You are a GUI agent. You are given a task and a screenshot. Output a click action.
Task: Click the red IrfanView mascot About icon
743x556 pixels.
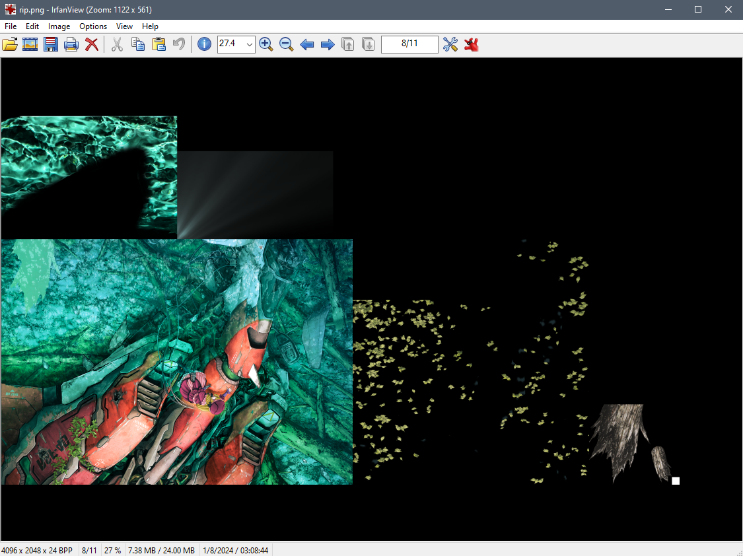[x=471, y=44]
